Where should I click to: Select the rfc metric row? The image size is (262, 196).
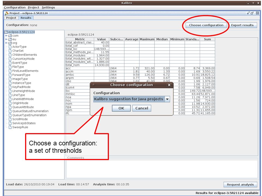click(x=140, y=113)
